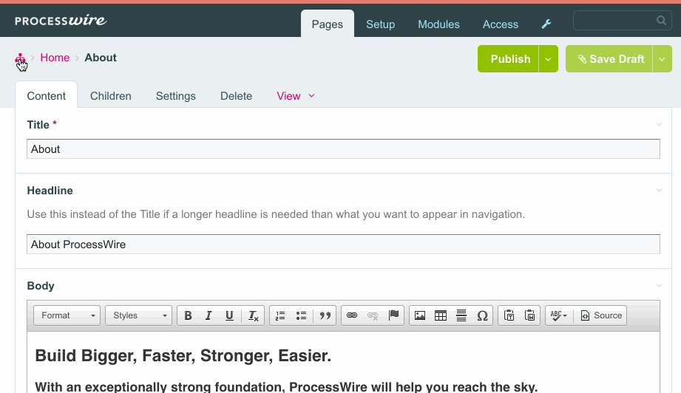Image resolution: width=681 pixels, height=393 pixels.
Task: Click the remove format icon
Action: [x=253, y=315]
